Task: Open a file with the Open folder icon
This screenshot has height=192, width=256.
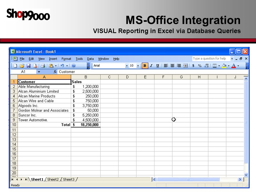Action: point(22,66)
